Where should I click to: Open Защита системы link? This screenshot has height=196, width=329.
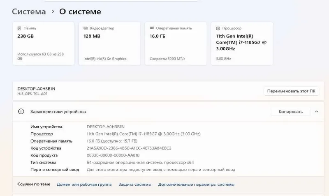pyautogui.click(x=135, y=184)
